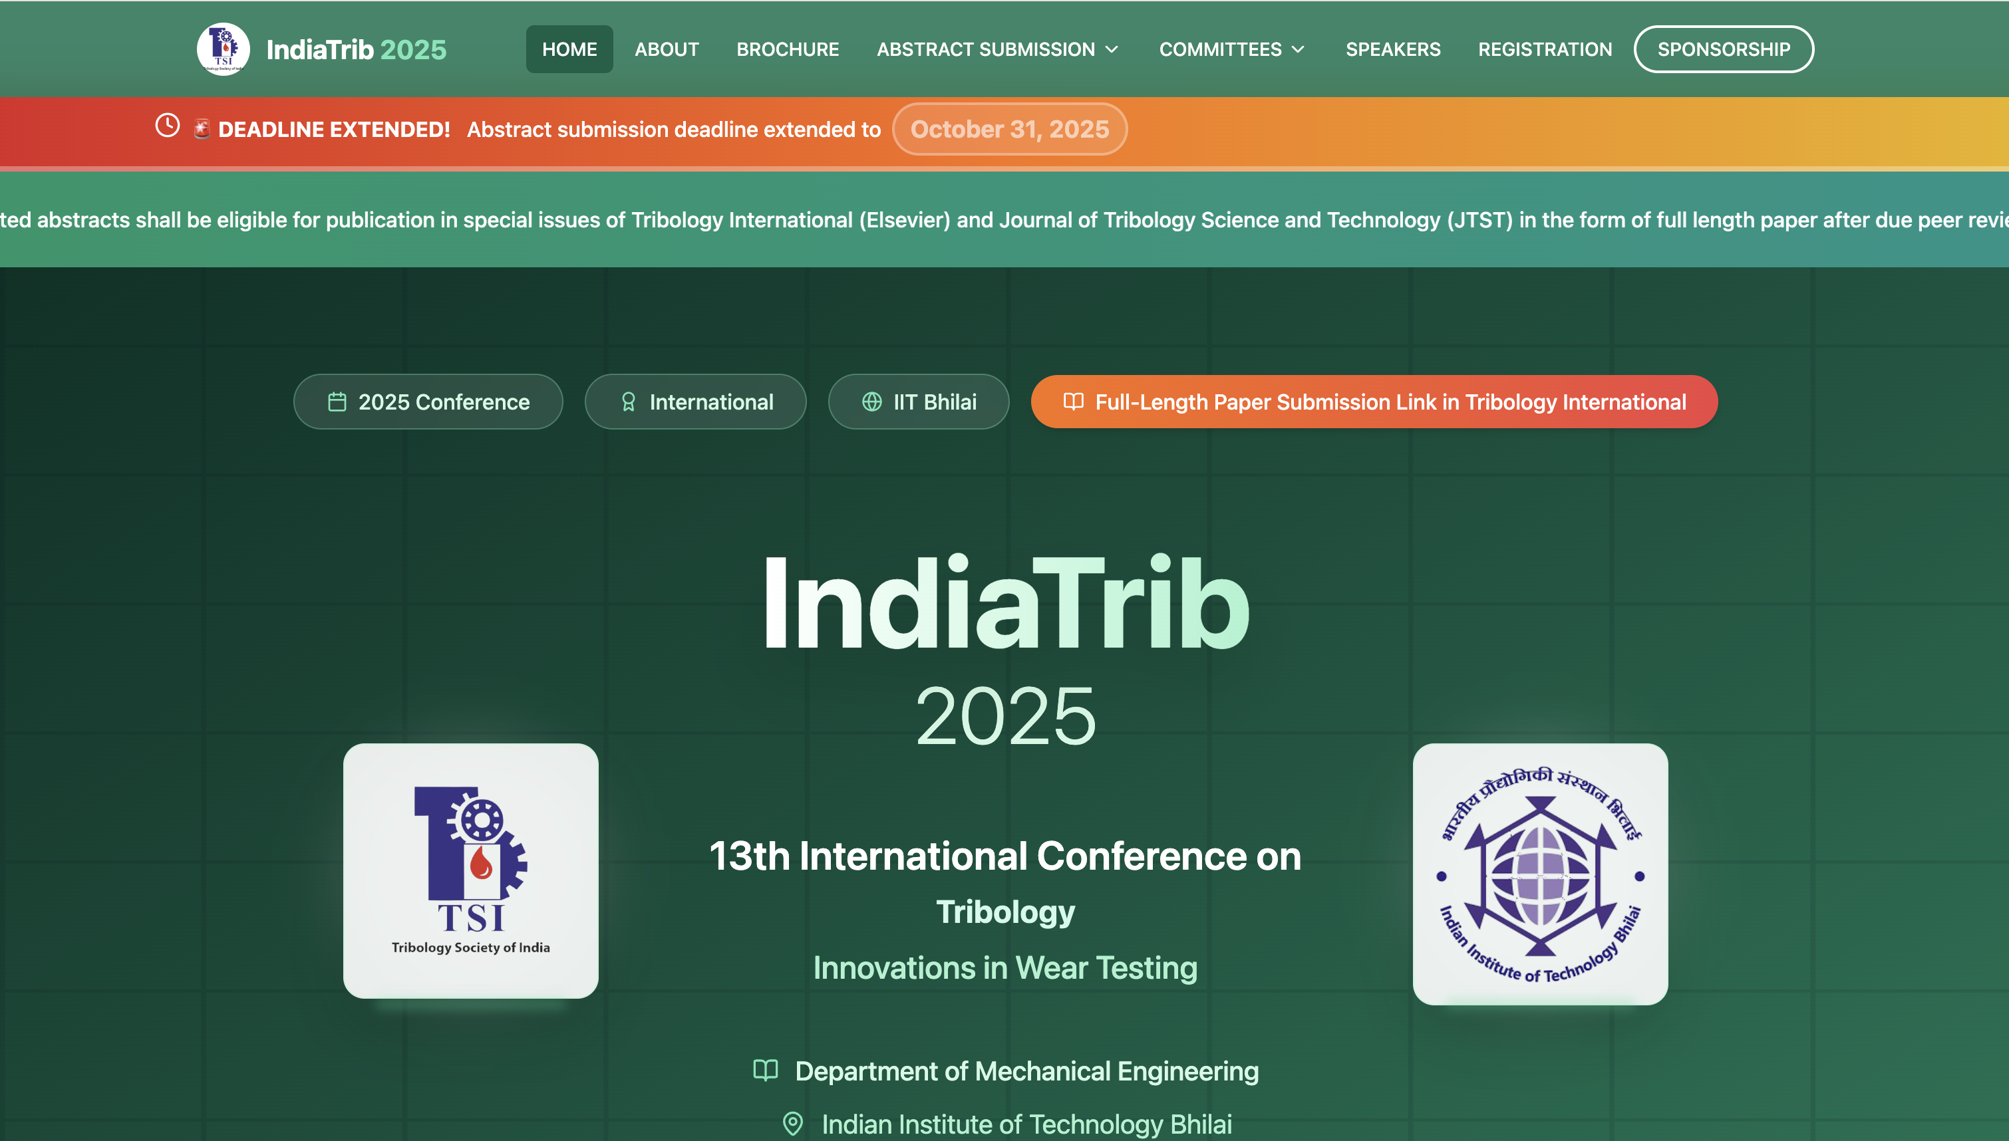Screen dimensions: 2009x1141
Task: Open the REGISTRATION nav link
Action: click(x=1545, y=49)
